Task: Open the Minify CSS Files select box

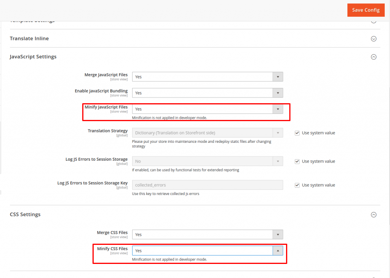Action: [x=202, y=251]
